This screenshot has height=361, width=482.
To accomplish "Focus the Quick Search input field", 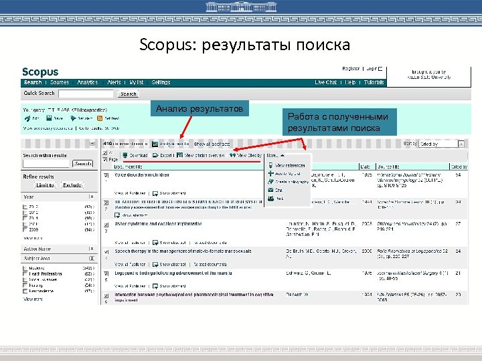I will click(x=86, y=94).
